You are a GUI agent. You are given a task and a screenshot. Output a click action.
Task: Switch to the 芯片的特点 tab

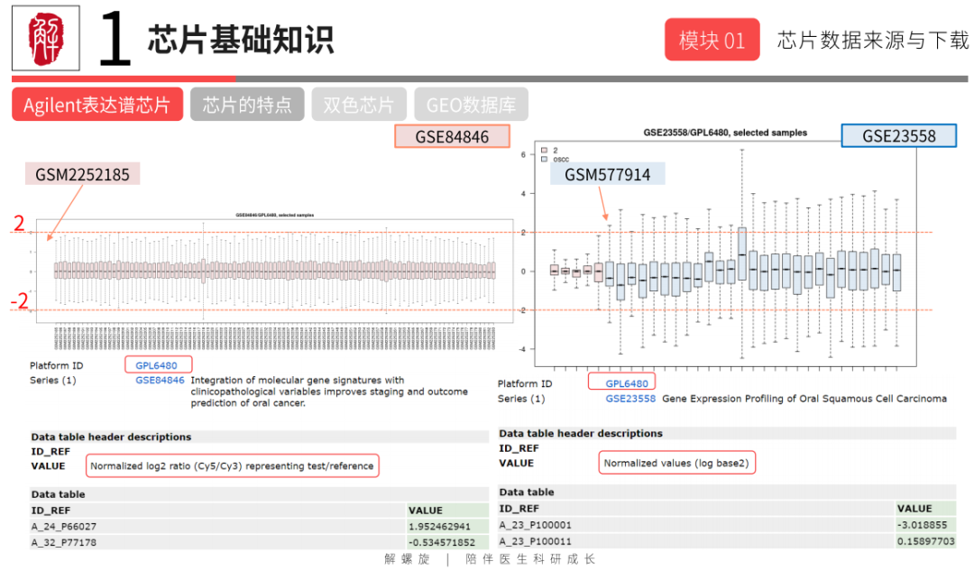247,105
